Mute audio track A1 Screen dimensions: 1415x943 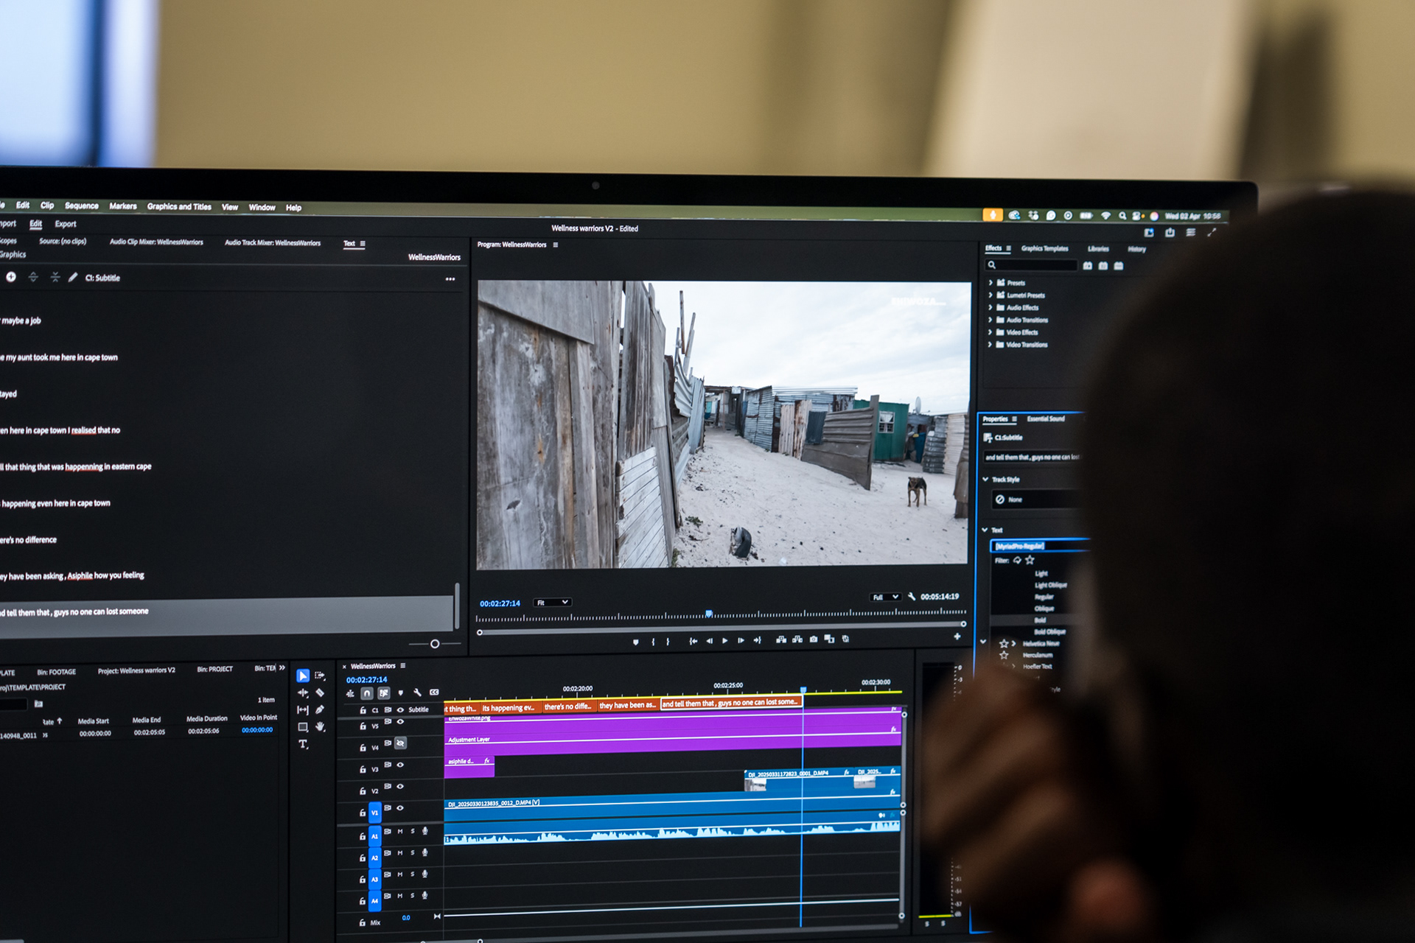click(400, 831)
